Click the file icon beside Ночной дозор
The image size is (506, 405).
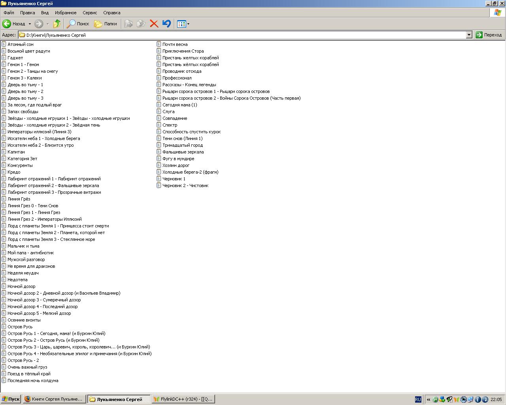[x=4, y=286]
